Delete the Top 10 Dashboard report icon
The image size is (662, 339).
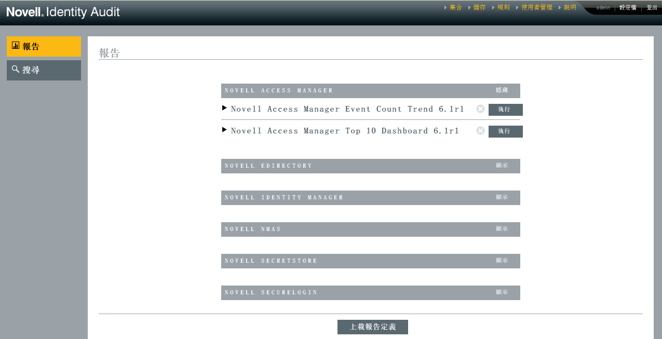480,131
